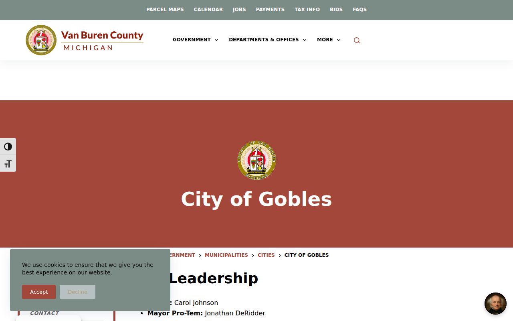The image size is (513, 321).
Task: Select the Contact sidebar item
Action: tap(44, 313)
